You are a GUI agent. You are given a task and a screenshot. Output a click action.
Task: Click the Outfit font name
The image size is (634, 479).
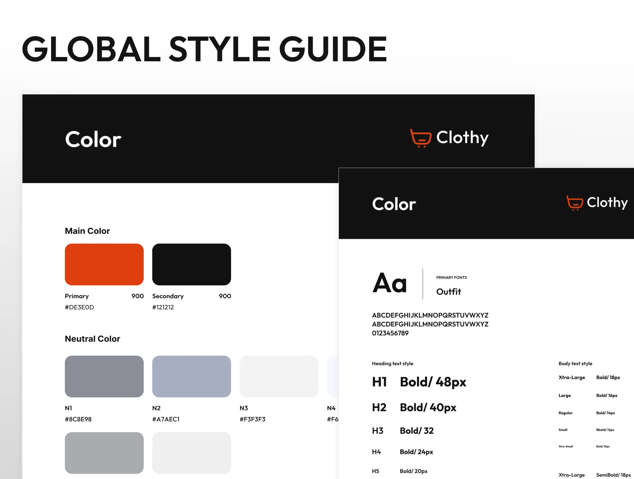click(x=449, y=292)
